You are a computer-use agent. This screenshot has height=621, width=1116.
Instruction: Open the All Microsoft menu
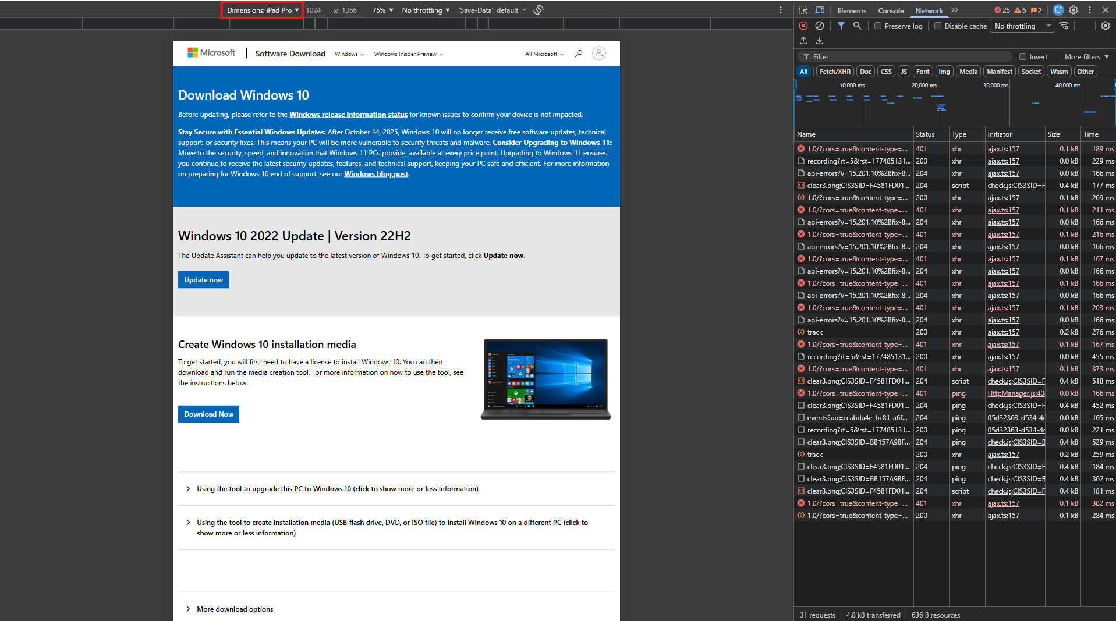pyautogui.click(x=544, y=54)
